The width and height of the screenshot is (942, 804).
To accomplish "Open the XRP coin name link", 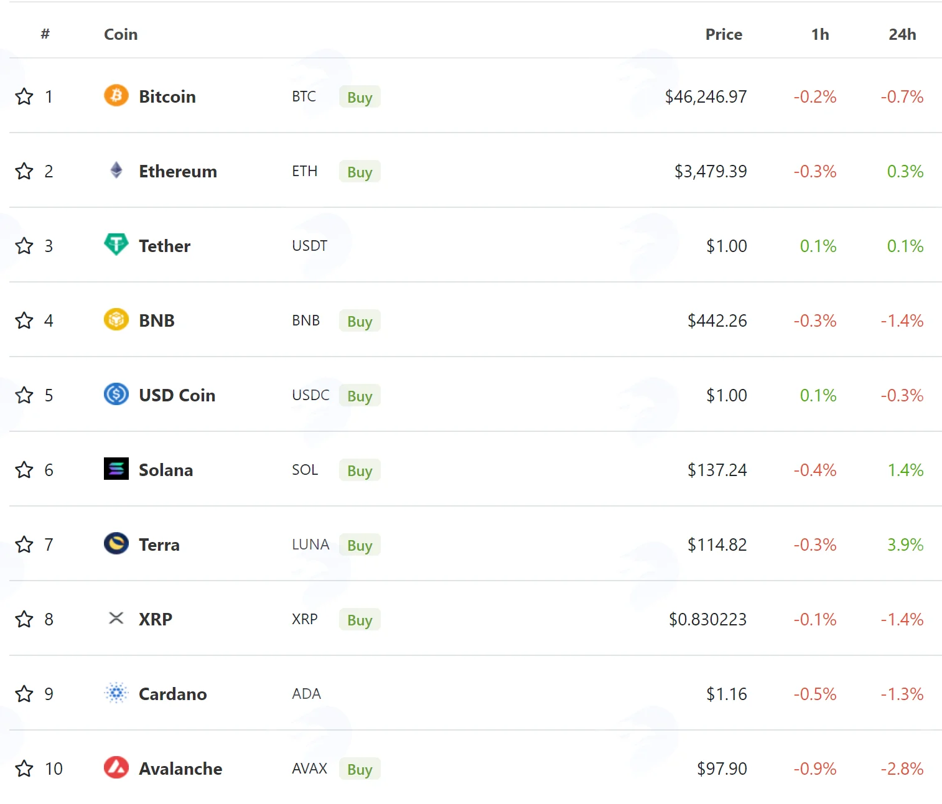I will pyautogui.click(x=156, y=619).
